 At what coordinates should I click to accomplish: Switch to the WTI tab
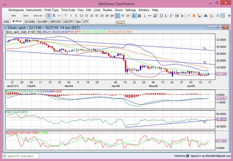[86, 22]
